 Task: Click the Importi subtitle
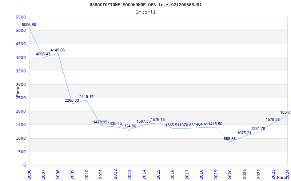(145, 12)
